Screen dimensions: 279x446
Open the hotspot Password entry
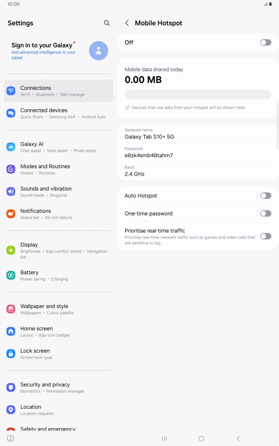198,153
